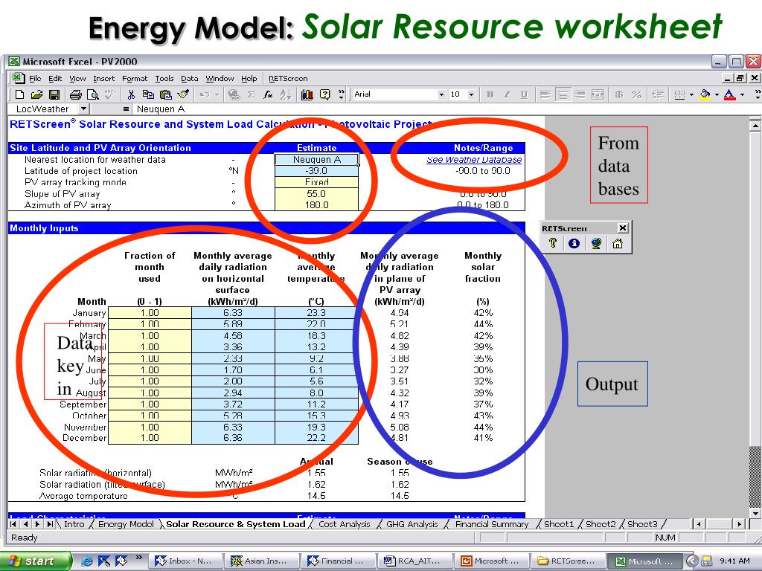Open a file with the Open folder icon
Screen dimensions: 762x571
(x=37, y=94)
